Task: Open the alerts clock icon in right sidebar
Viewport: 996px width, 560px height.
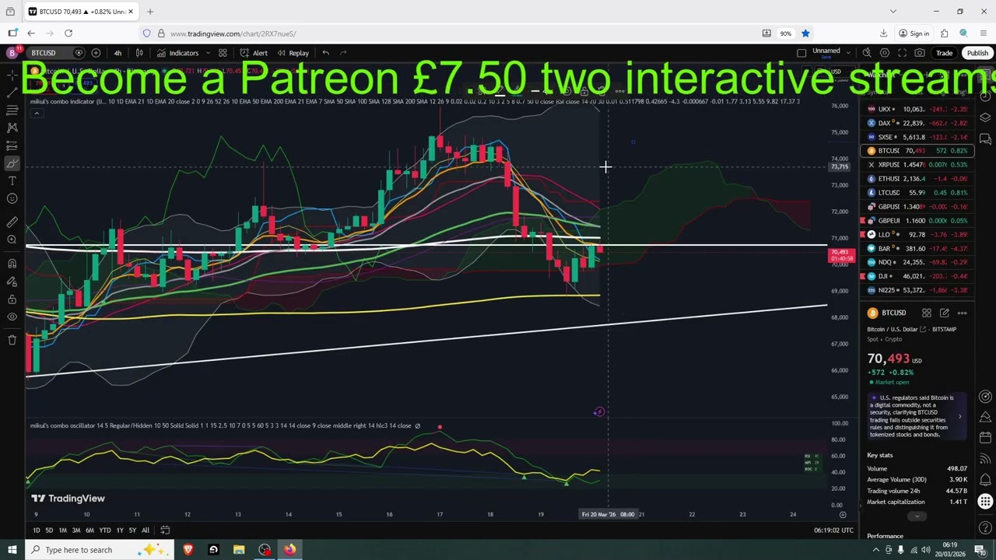Action: click(x=985, y=96)
